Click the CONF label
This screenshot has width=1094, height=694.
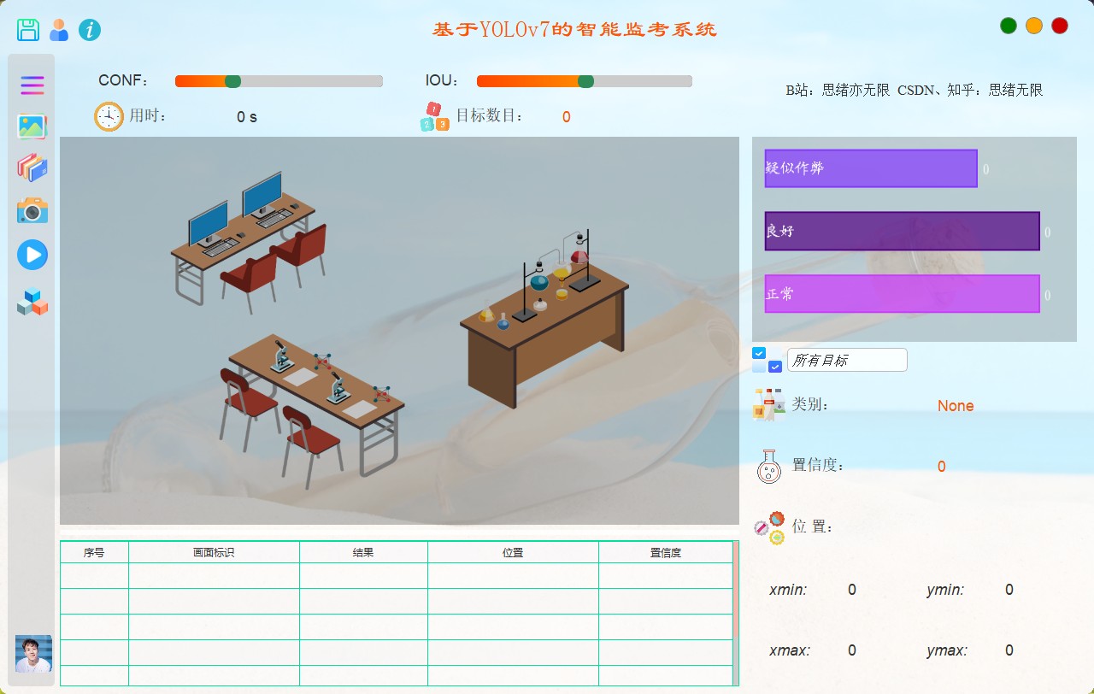point(124,80)
